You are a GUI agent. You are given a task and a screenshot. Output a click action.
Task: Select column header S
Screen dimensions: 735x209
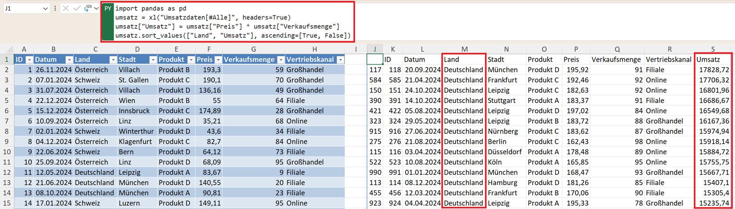tap(713, 49)
